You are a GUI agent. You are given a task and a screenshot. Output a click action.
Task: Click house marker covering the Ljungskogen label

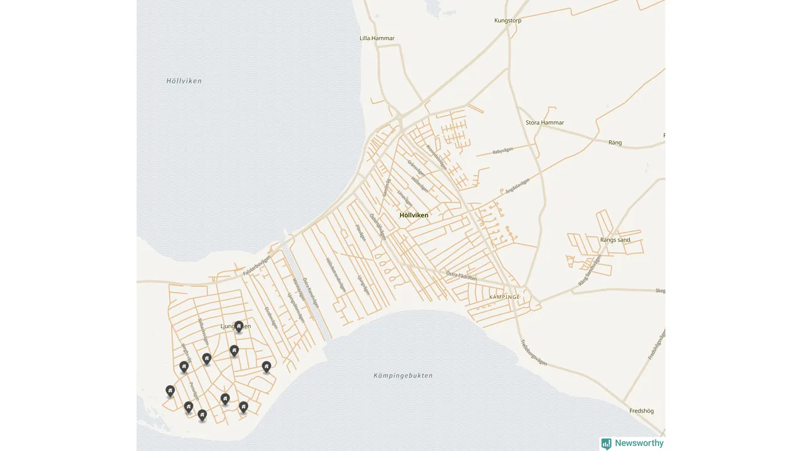[239, 326]
